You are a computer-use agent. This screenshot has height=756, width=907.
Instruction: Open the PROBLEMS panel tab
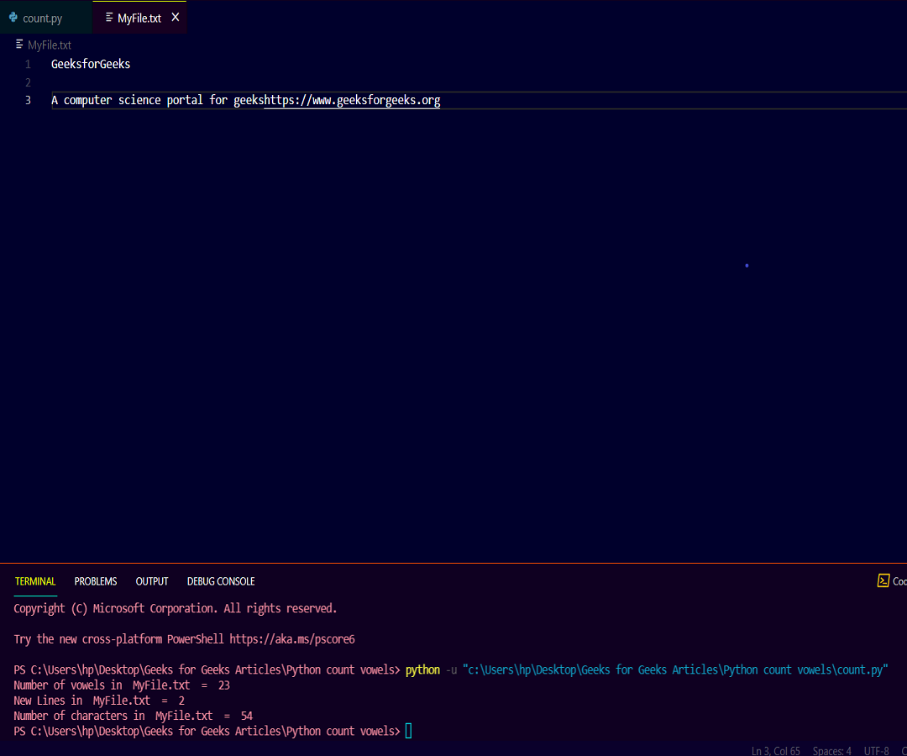96,581
